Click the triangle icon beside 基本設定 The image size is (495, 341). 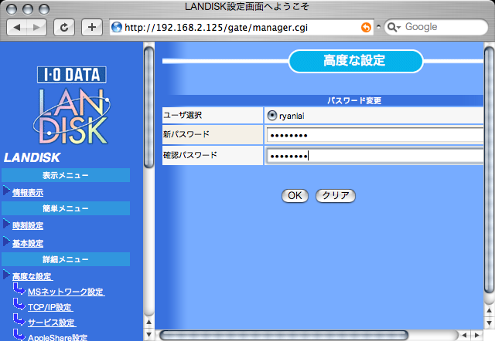pos(6,241)
